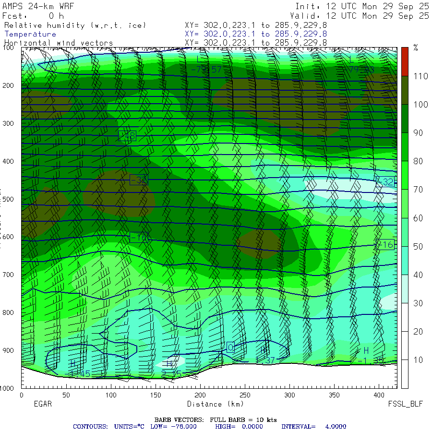Click the 'Distance (km)' axis title

click(216, 404)
